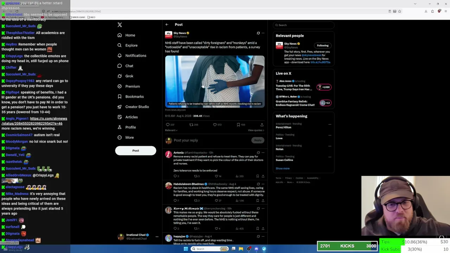Click the white Post button in the sidebar
The image size is (450, 253).
coord(136,150)
